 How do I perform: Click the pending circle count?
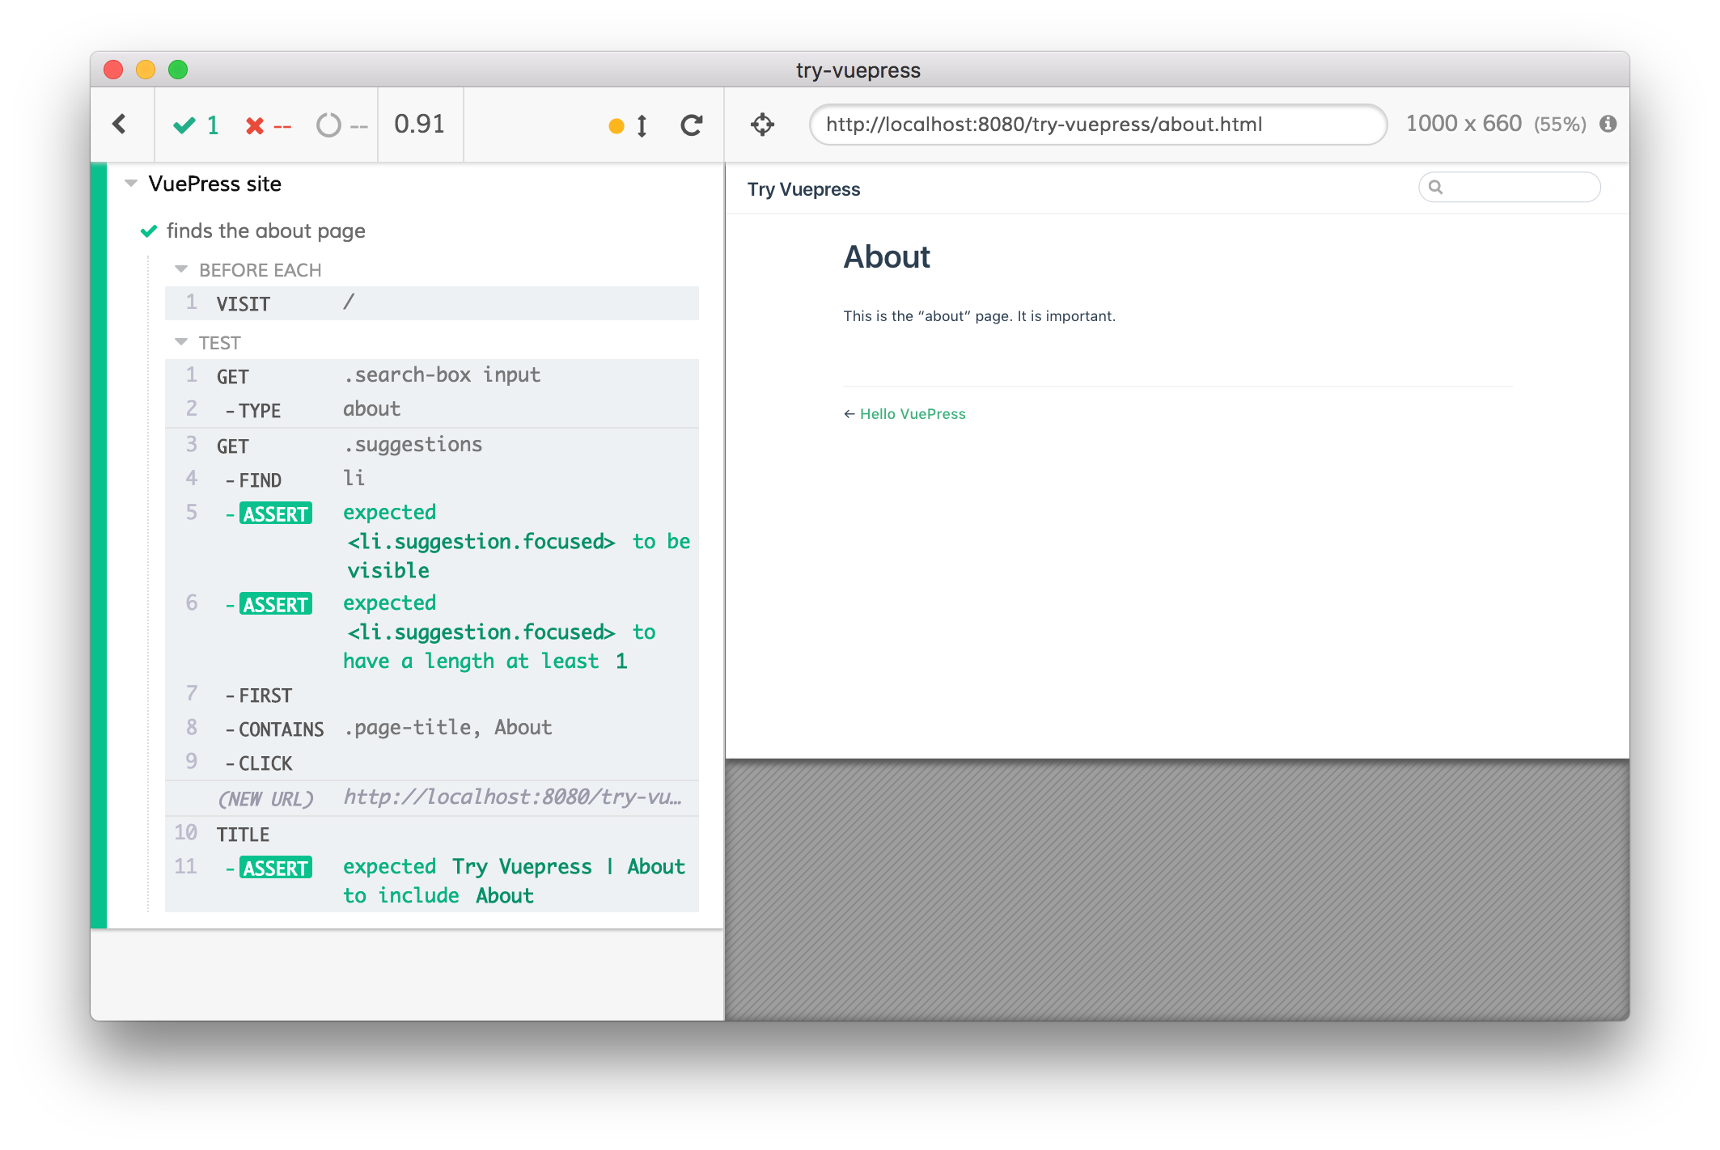pos(342,125)
